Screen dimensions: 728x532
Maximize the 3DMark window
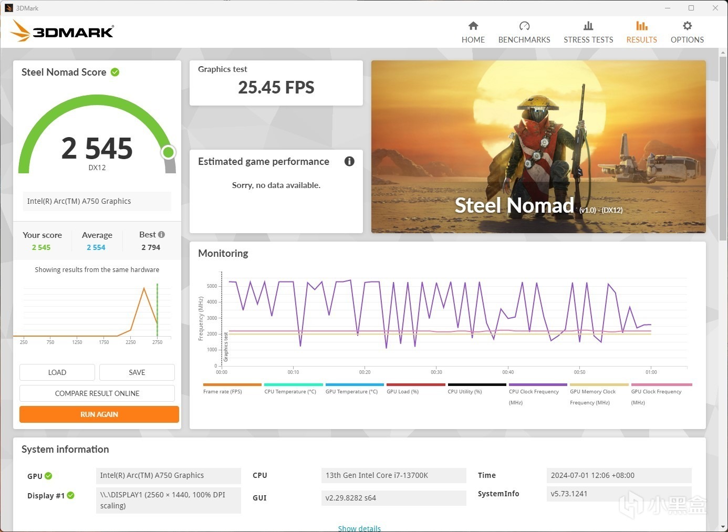[691, 8]
